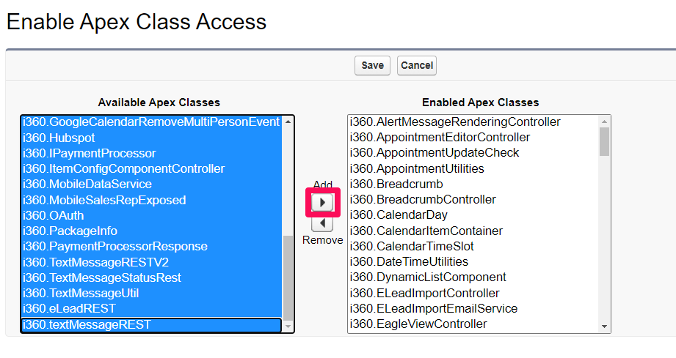Choose i360.AlertMessageRenderingController in enabled list

coord(473,122)
